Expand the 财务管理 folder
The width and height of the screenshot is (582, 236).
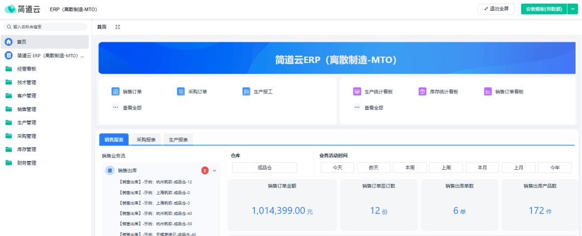(x=45, y=163)
